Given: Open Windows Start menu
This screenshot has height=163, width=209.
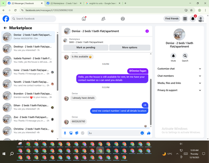Looking at the screenshot, I should [4, 154].
